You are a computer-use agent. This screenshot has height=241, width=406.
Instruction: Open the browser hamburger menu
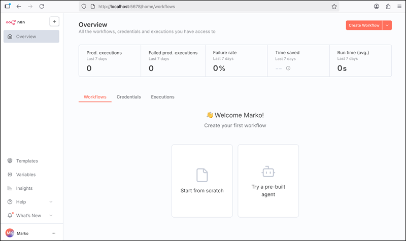(399, 7)
